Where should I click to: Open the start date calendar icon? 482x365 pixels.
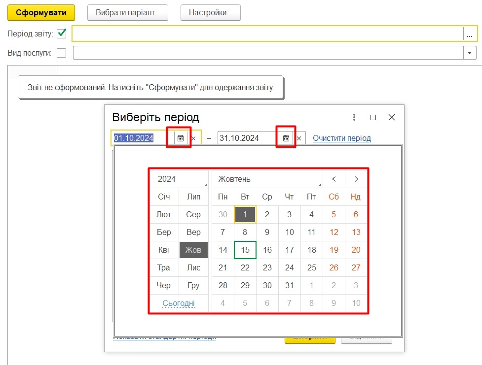(x=181, y=138)
